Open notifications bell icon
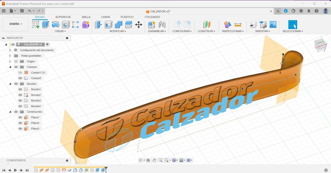The width and height of the screenshot is (331, 173). point(309,11)
